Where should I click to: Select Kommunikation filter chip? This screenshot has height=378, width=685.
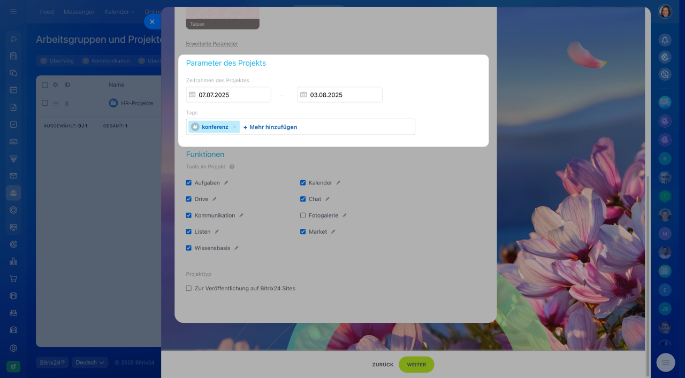click(x=106, y=61)
